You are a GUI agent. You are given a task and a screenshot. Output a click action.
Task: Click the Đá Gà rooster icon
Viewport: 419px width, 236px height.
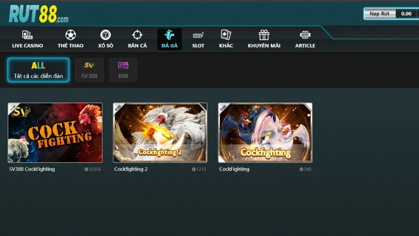[169, 35]
